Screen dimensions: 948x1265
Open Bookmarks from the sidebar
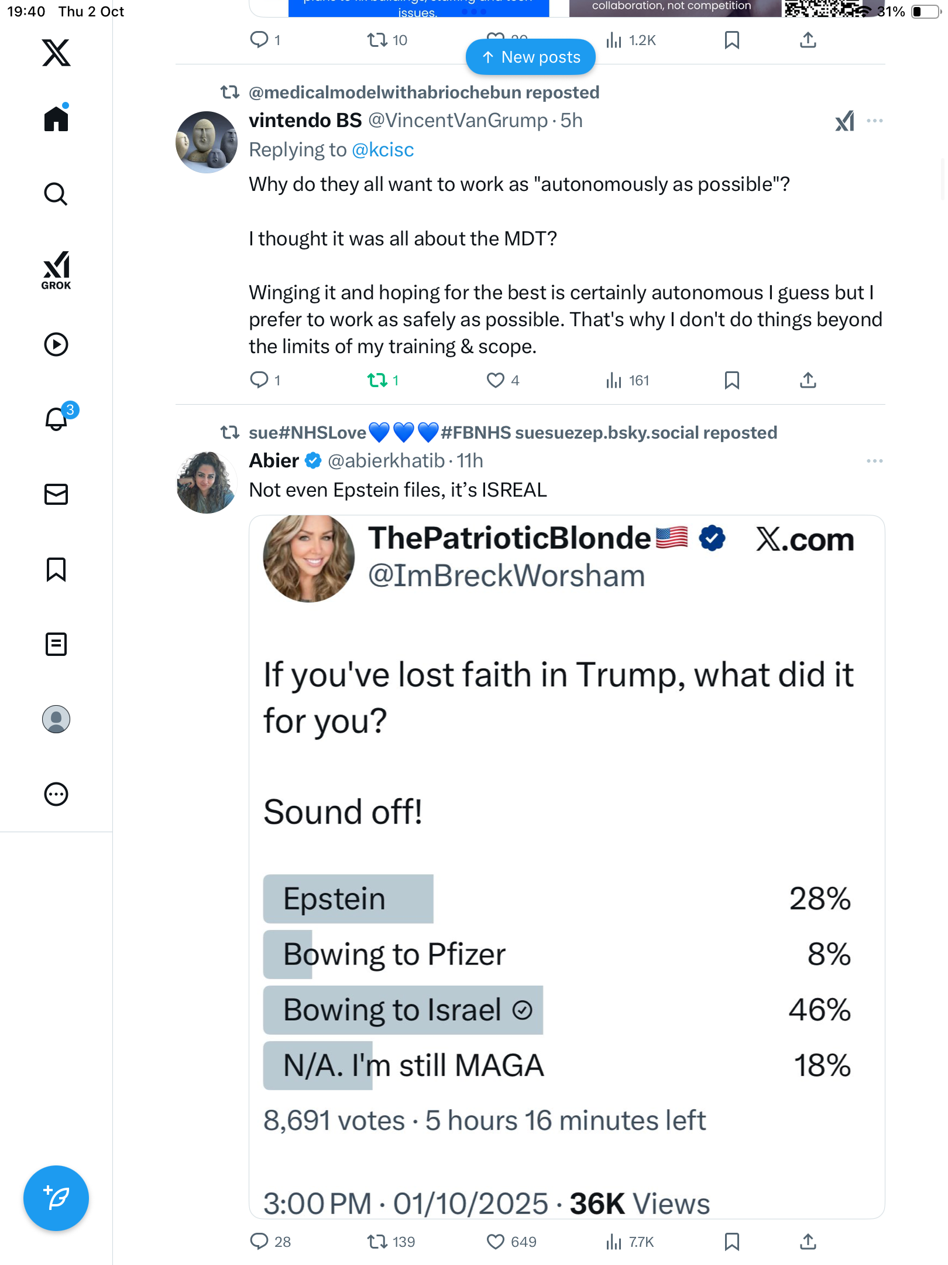(56, 569)
